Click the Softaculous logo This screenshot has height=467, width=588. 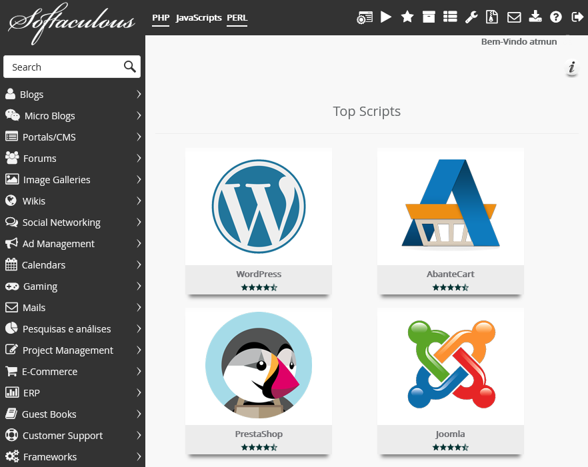71,23
